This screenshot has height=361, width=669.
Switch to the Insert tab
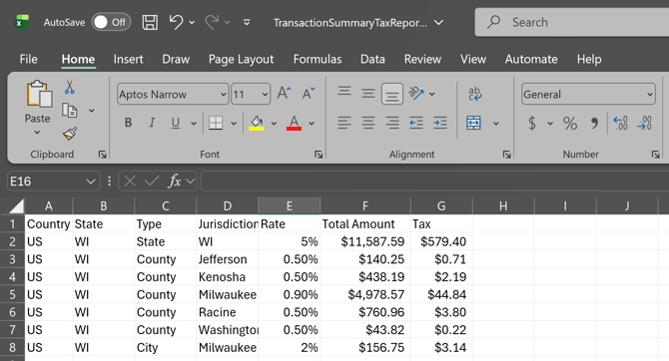pos(128,59)
